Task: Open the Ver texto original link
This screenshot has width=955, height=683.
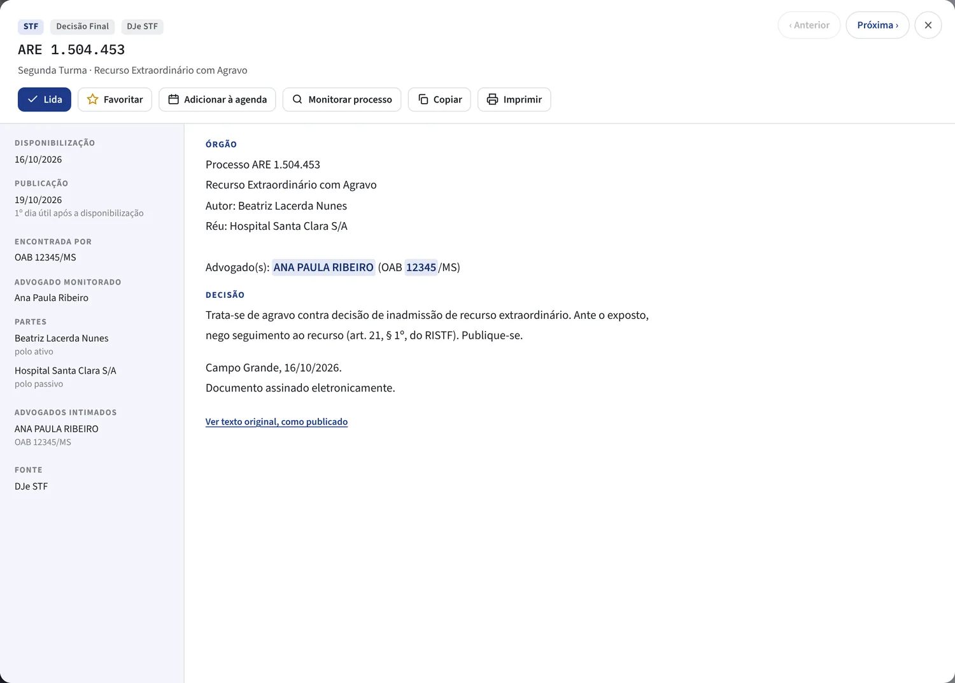Action: (276, 421)
